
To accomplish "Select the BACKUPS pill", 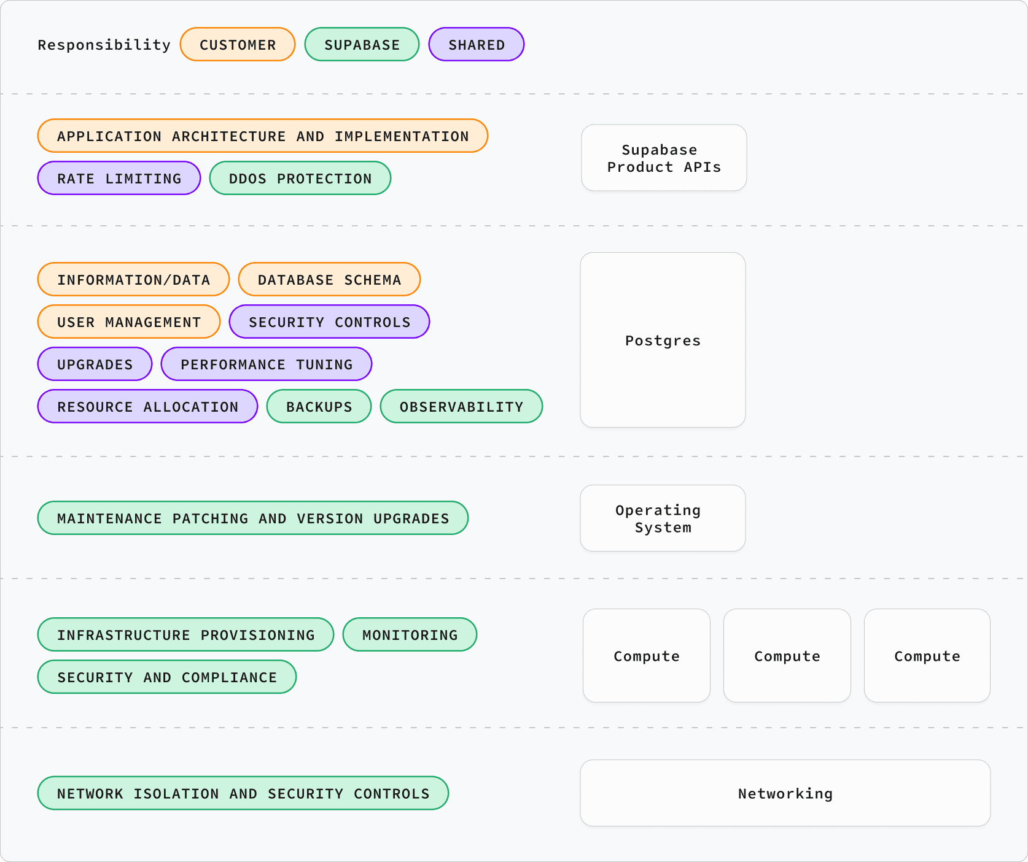I will pos(318,406).
